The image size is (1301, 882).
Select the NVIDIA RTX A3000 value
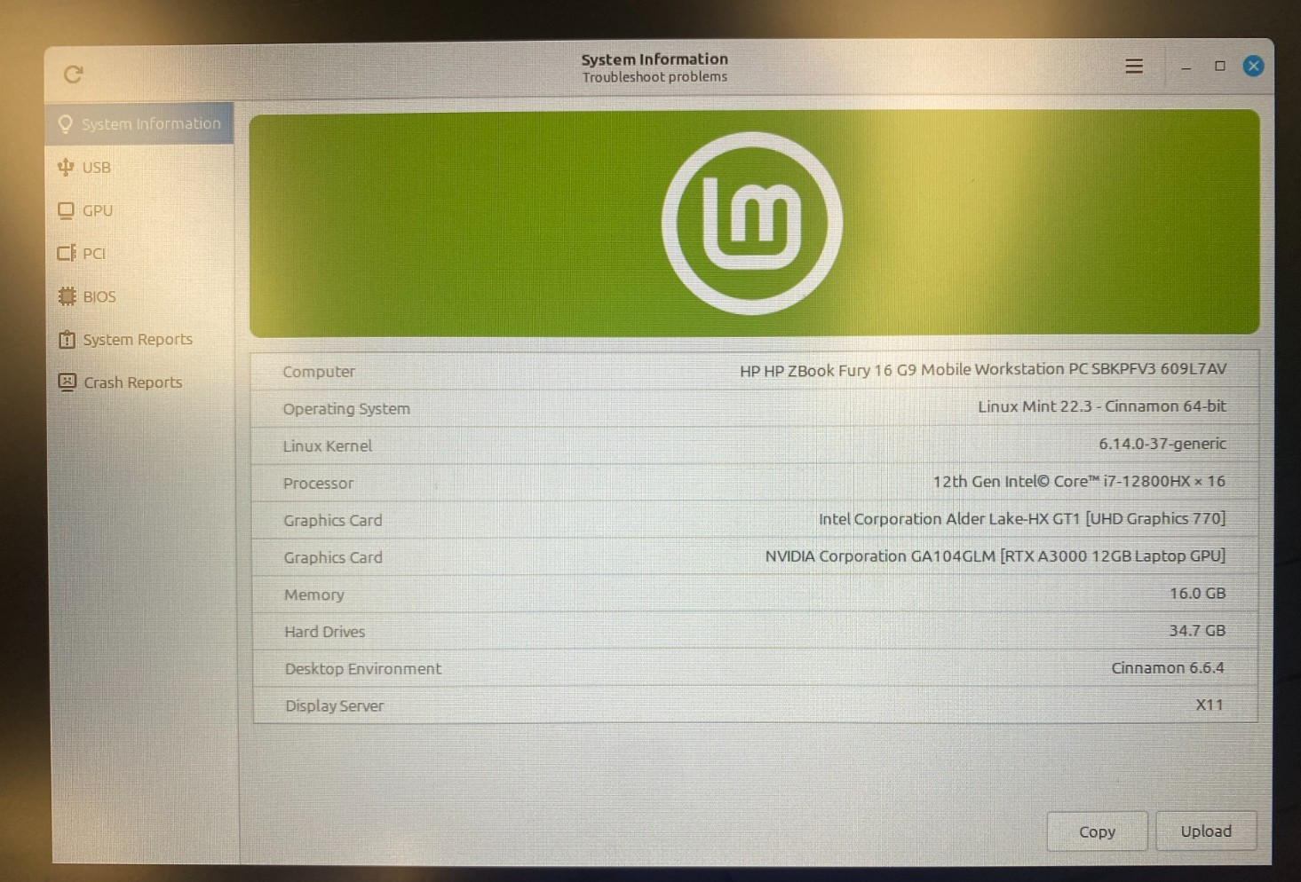tap(996, 555)
